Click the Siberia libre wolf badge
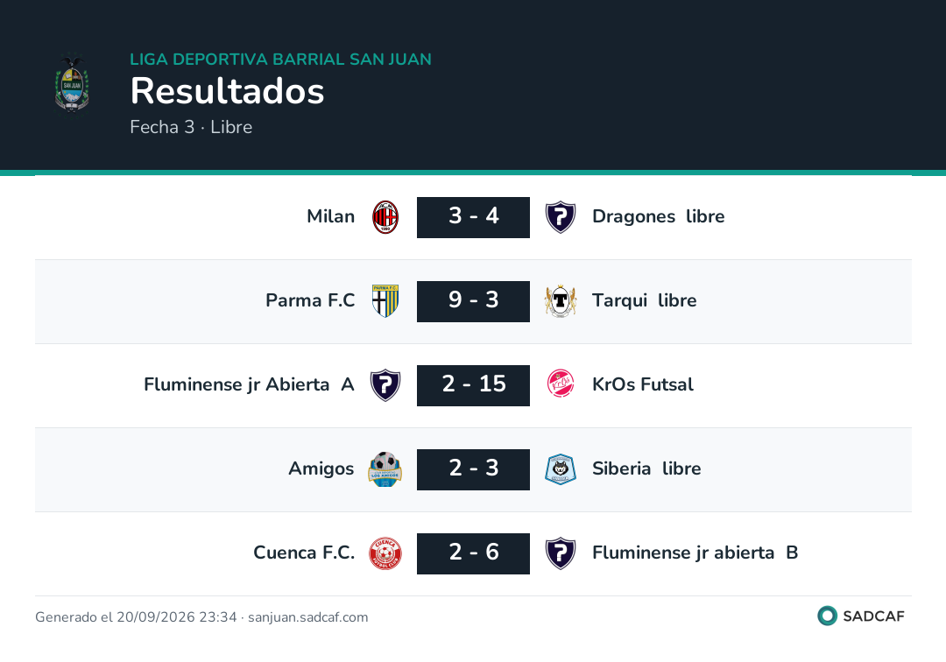 (x=561, y=469)
